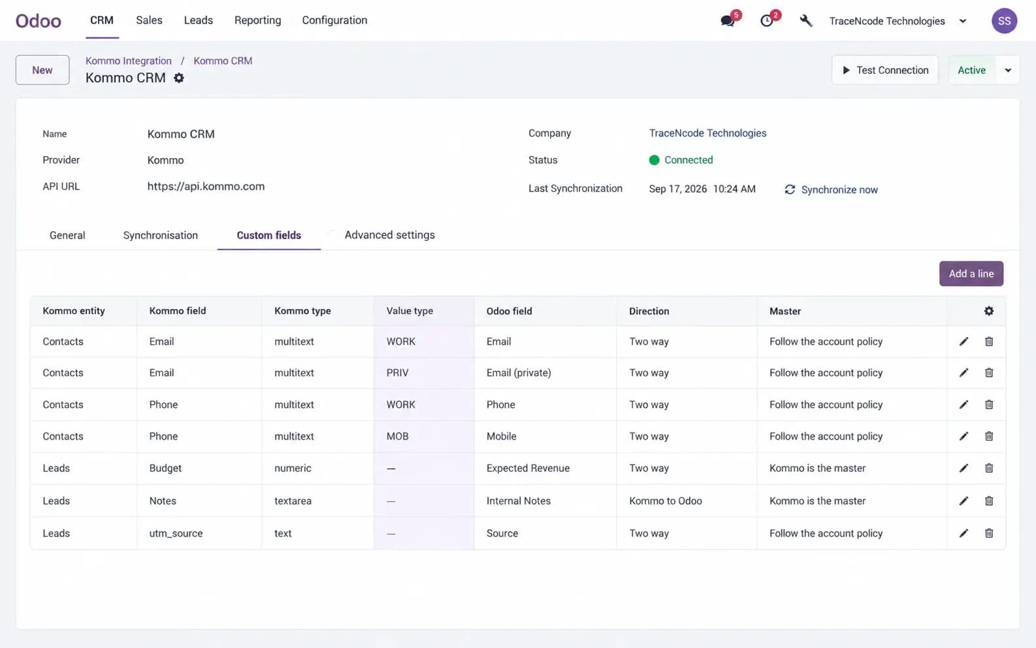The width and height of the screenshot is (1036, 648).
Task: Delete the Notes mapping row
Action: pos(989,501)
